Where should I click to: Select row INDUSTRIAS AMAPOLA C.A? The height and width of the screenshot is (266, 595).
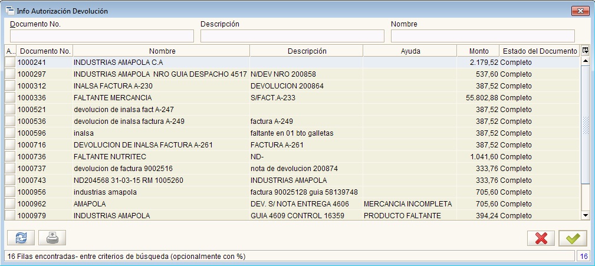(292, 63)
